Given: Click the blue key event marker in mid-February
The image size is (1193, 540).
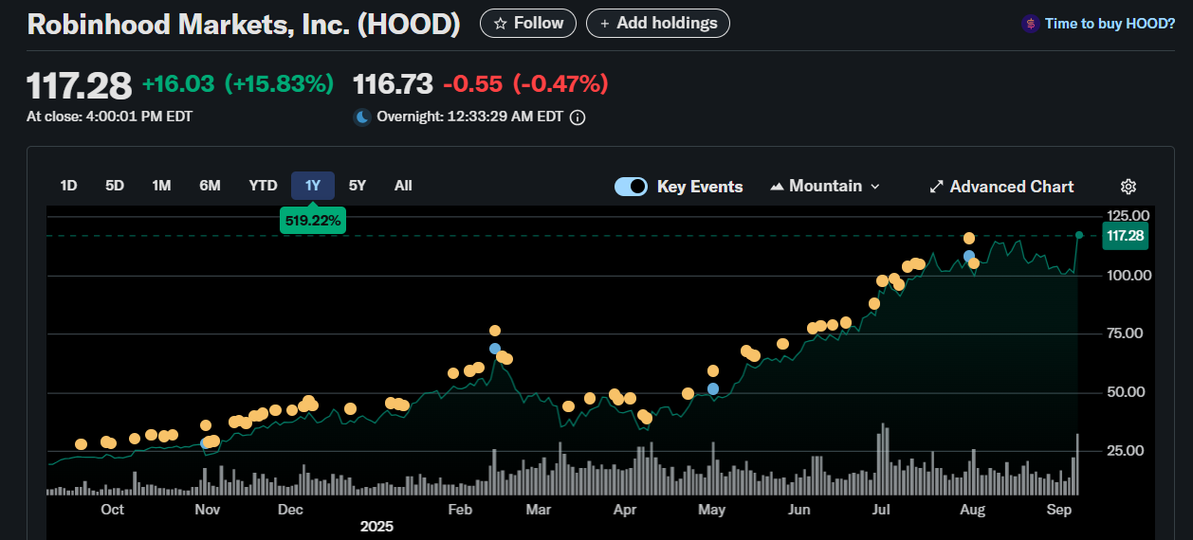Looking at the screenshot, I should pyautogui.click(x=495, y=349).
